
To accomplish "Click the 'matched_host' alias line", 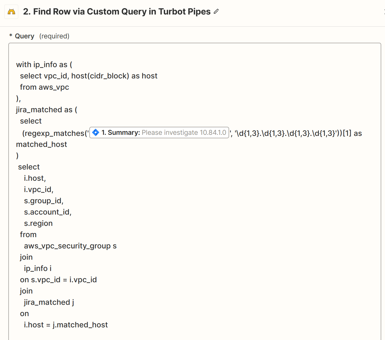I will pos(42,144).
